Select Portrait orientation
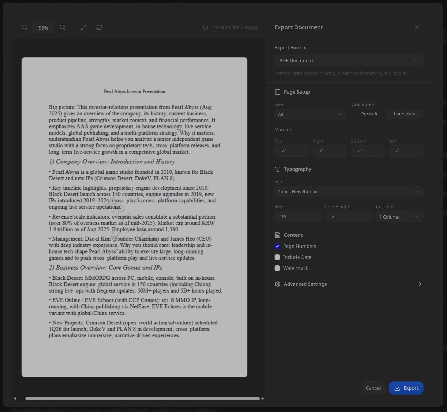 click(369, 114)
